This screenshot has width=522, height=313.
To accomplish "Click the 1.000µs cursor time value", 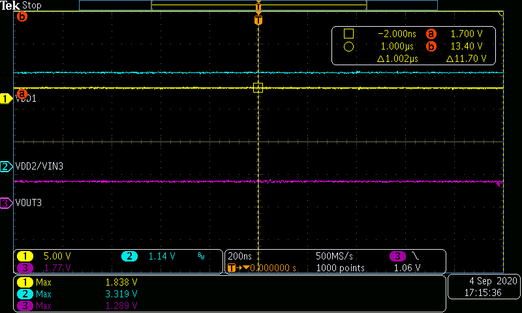I will pyautogui.click(x=397, y=46).
